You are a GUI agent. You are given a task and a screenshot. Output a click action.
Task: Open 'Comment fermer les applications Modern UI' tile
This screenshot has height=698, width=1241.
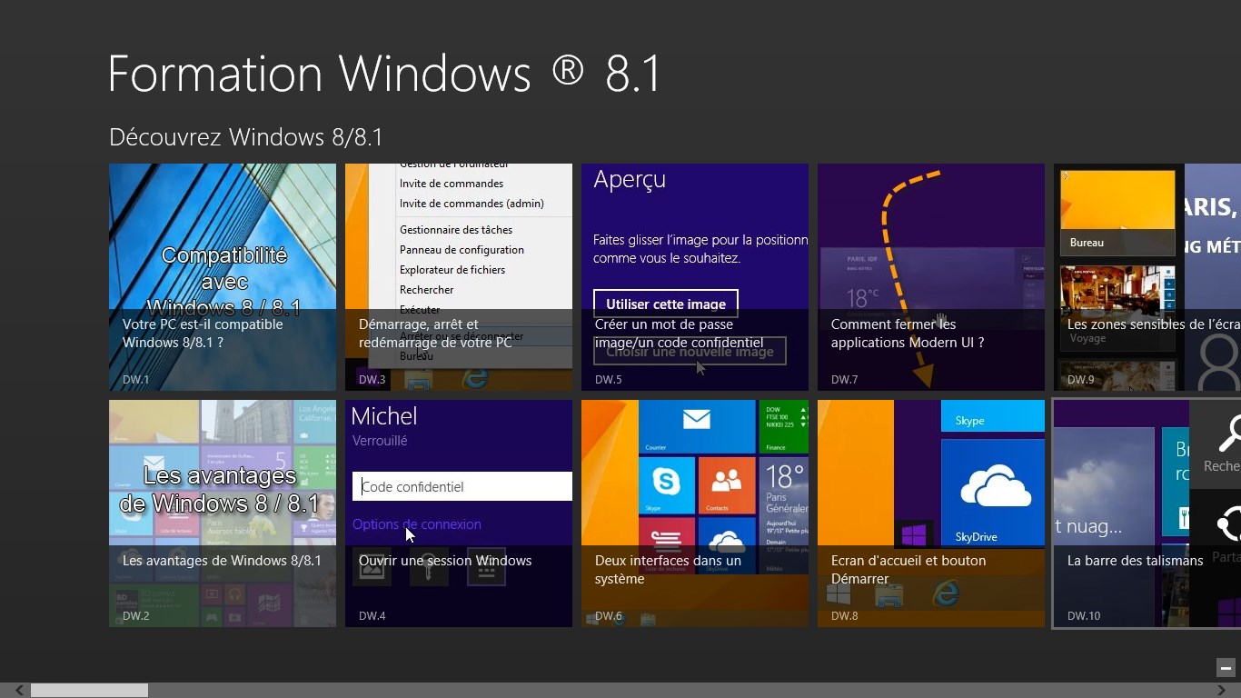[931, 277]
